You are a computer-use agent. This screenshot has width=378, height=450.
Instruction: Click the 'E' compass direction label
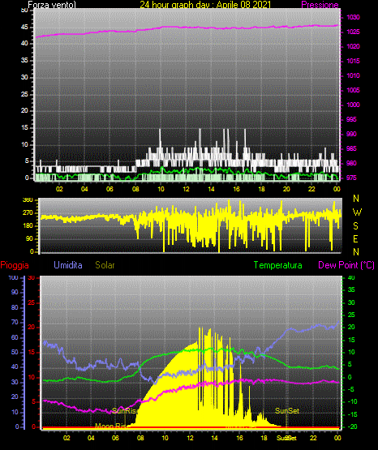356,239
